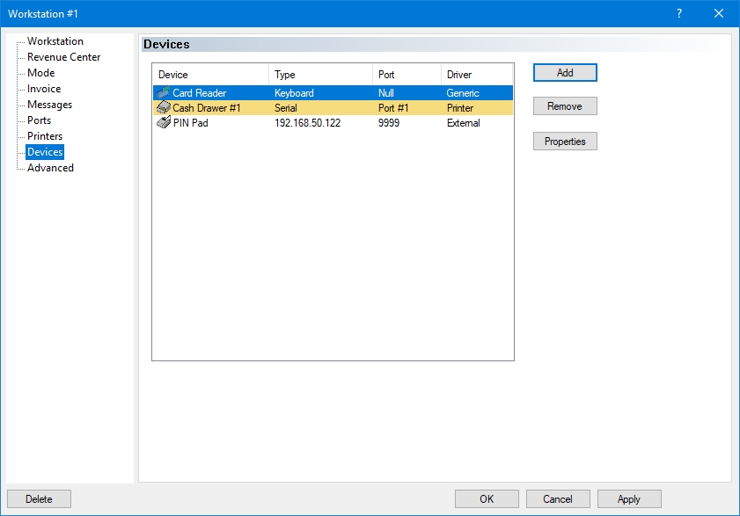Viewport: 740px width, 516px height.
Task: Sort the list by Device column header
Action: (210, 75)
